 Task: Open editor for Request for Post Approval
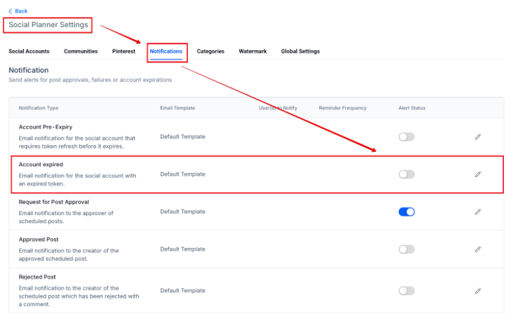[x=477, y=212]
